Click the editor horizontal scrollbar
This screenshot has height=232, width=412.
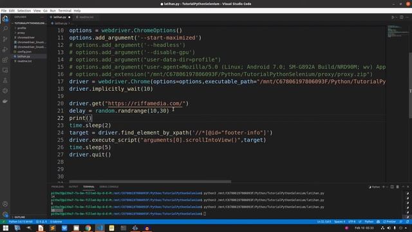pyautogui.click(x=150, y=182)
